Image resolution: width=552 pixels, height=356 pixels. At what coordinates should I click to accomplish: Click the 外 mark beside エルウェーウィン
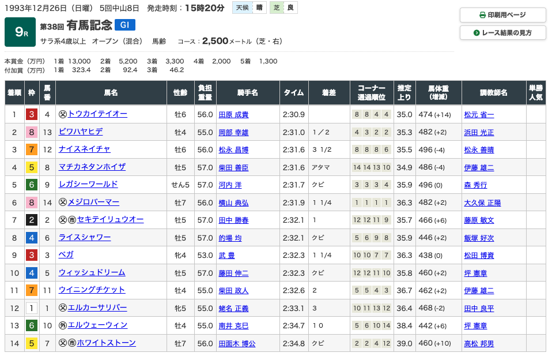tap(63, 325)
